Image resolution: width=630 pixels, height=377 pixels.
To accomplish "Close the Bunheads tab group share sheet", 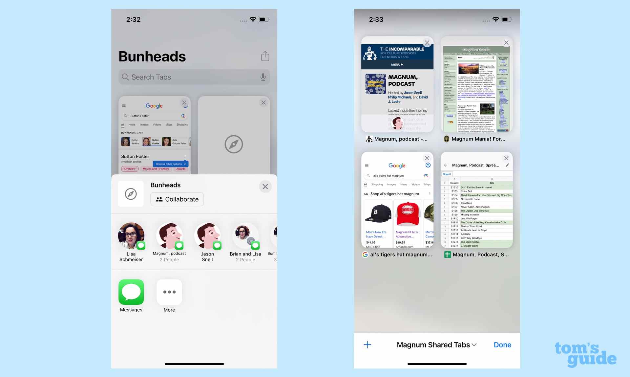I will 265,186.
